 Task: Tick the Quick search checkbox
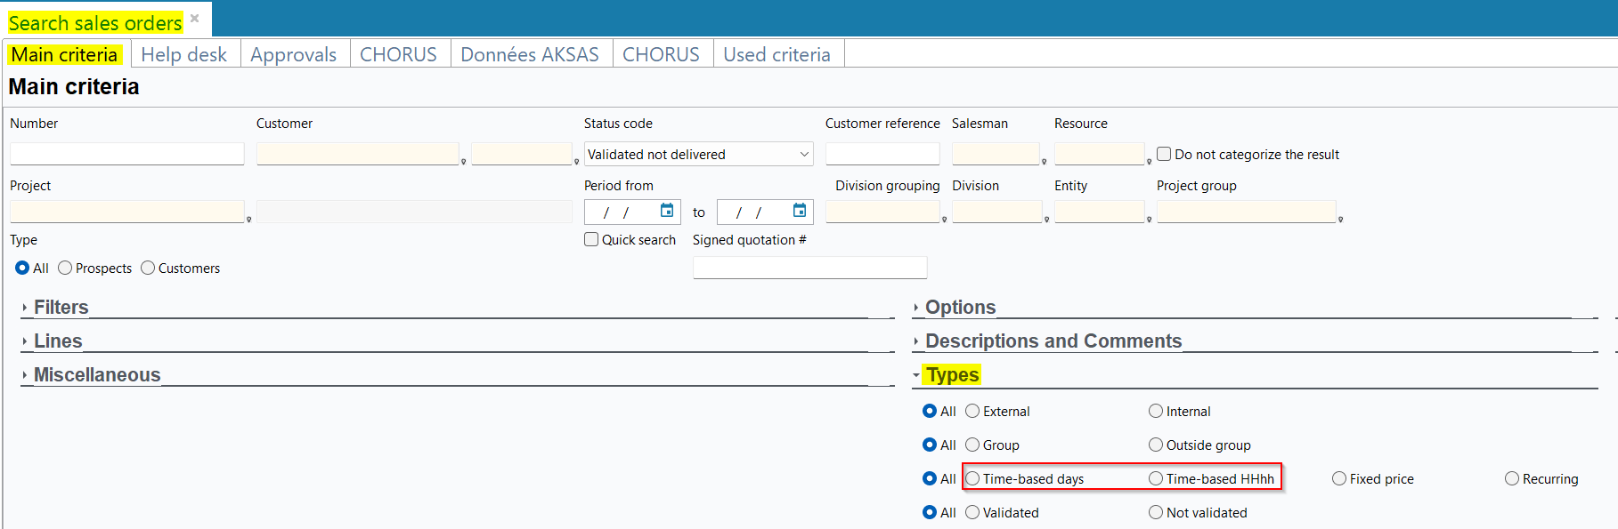pyautogui.click(x=591, y=239)
